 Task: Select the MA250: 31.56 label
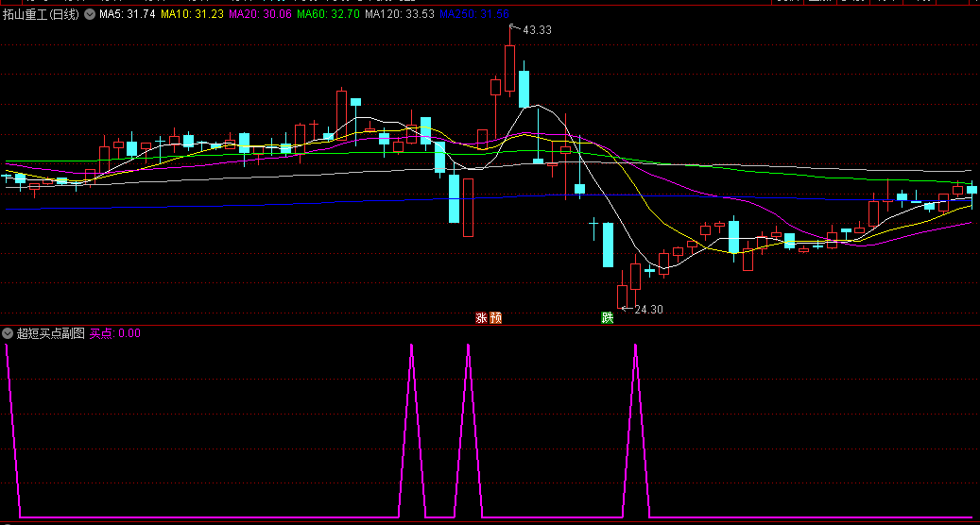[474, 14]
